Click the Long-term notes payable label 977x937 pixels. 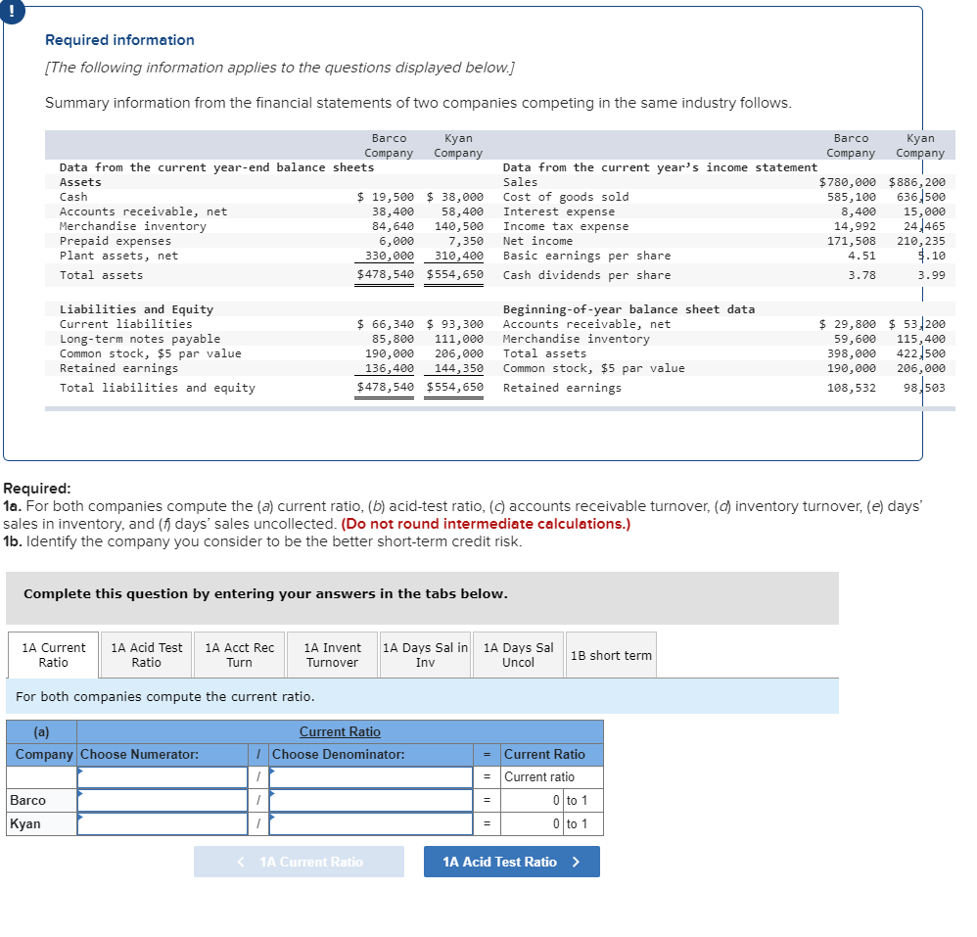click(x=140, y=339)
